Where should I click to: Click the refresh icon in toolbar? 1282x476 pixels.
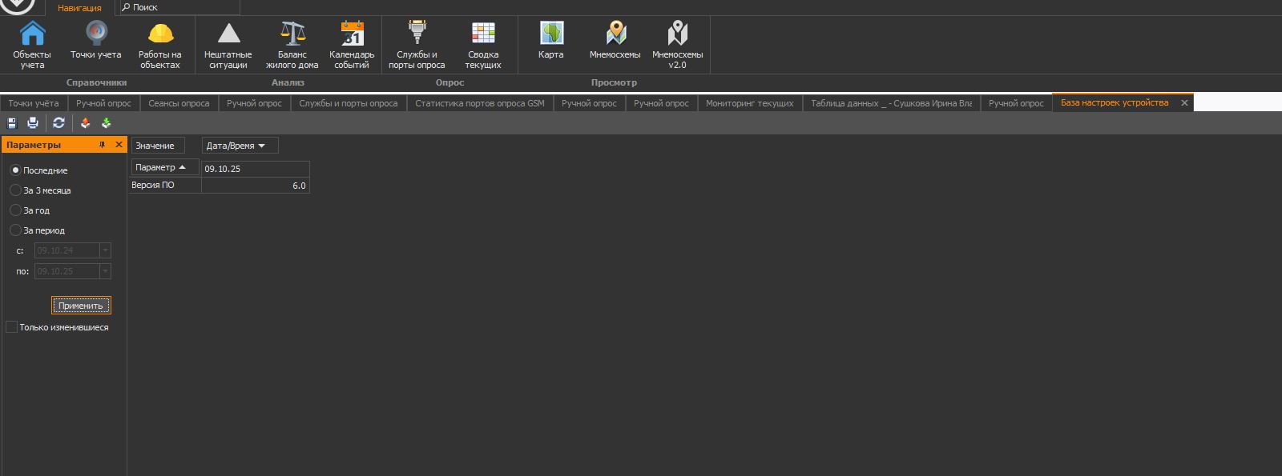(58, 123)
